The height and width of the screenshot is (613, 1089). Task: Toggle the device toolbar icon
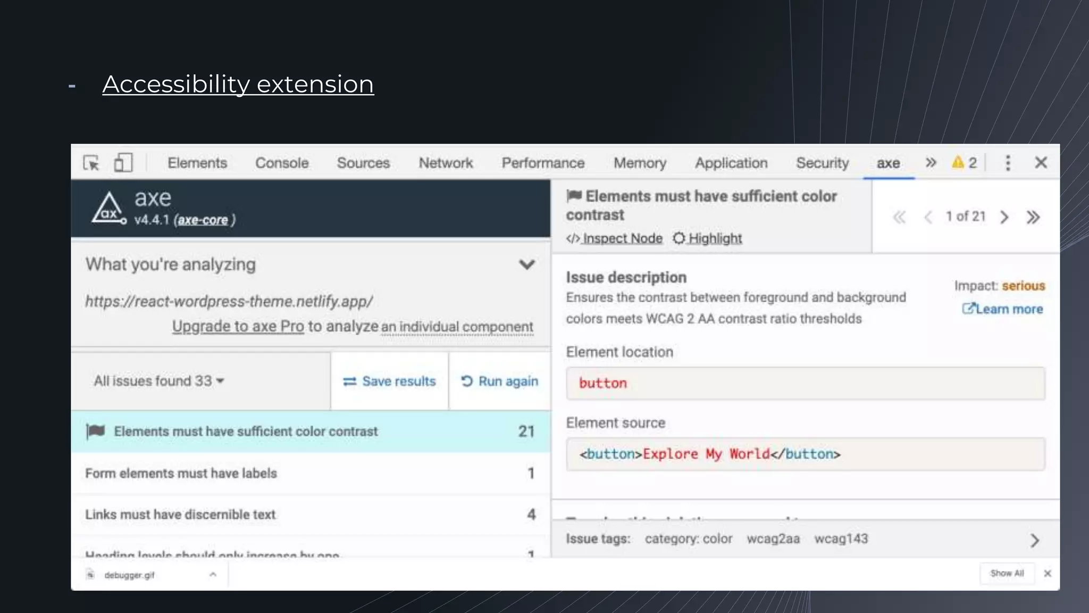pyautogui.click(x=123, y=163)
